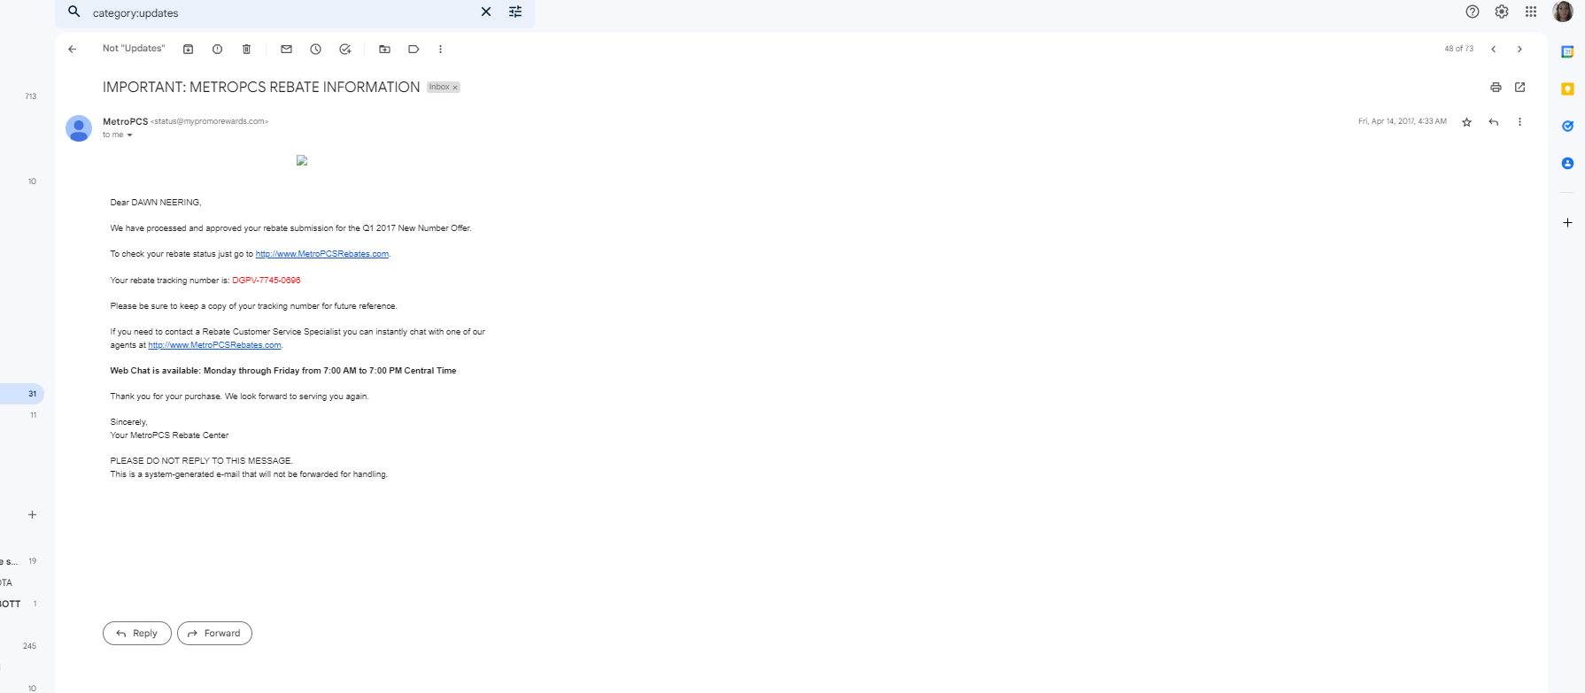Delete this email with trash icon
Viewport: 1585px width, 693px height.
pos(247,50)
